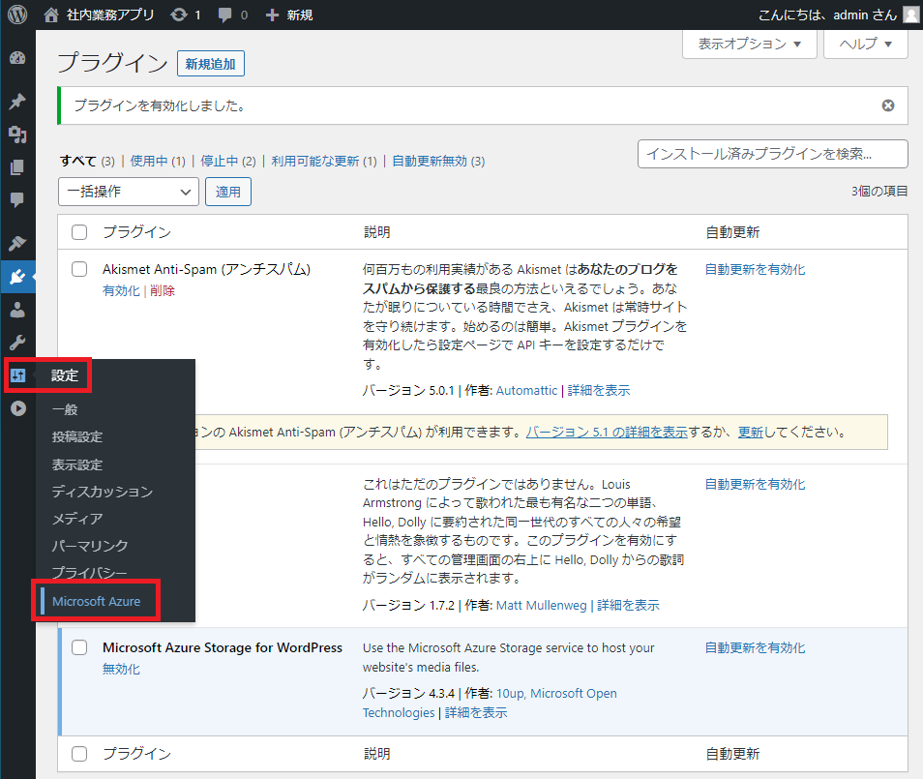The width and height of the screenshot is (923, 779).
Task: Filter plugins by 停止中
Action: point(220,161)
